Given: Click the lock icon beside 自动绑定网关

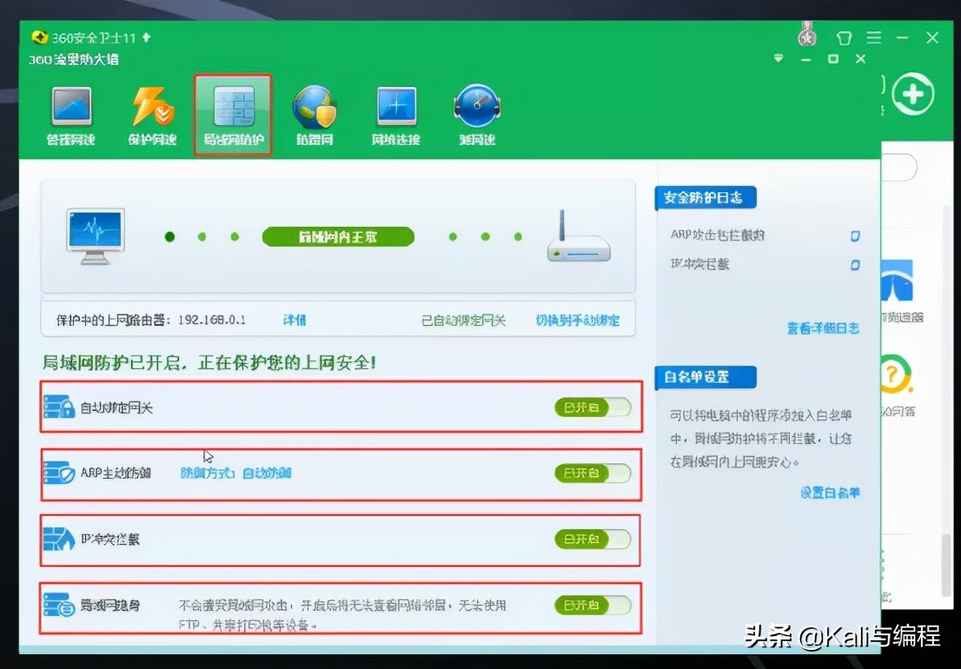Looking at the screenshot, I should click(x=59, y=407).
